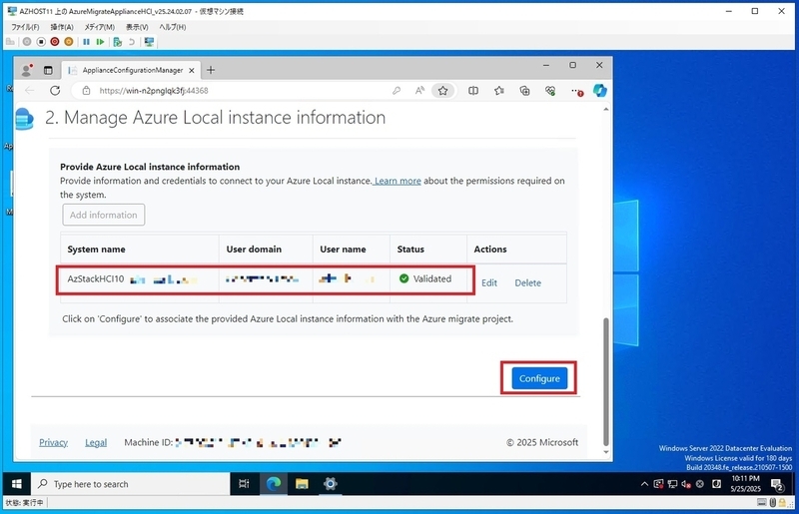
Task: Click the browser back arrow
Action: pyautogui.click(x=30, y=91)
